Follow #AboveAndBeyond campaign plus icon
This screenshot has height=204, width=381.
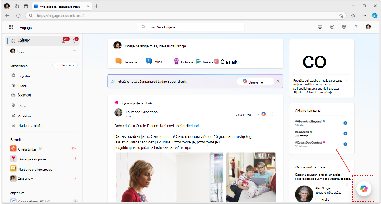pos(345,123)
